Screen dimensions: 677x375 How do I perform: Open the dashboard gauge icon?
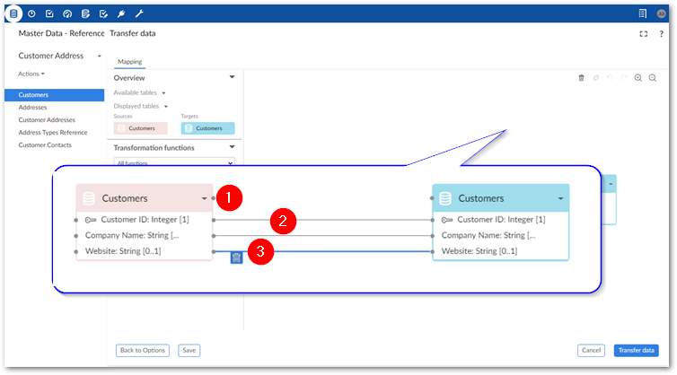[67, 13]
